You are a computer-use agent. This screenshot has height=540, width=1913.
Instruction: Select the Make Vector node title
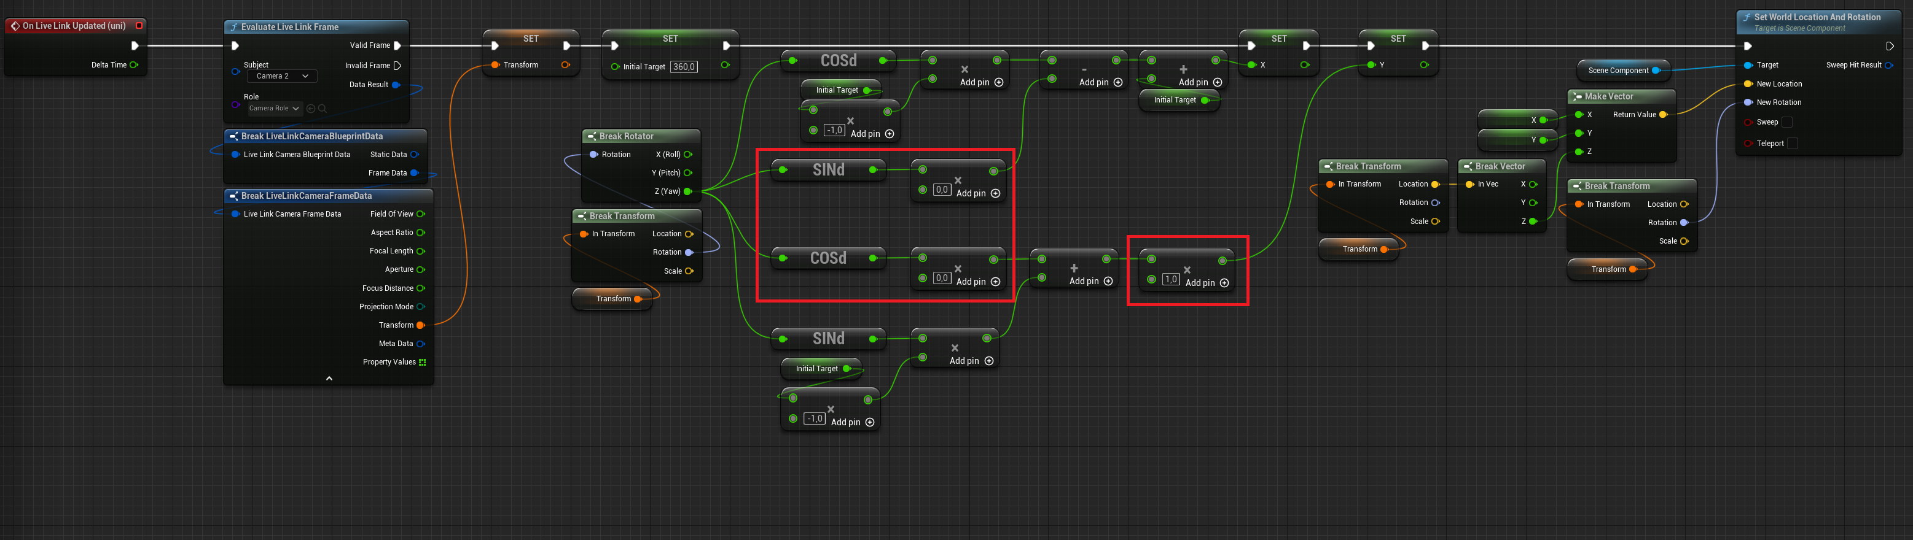[1608, 97]
